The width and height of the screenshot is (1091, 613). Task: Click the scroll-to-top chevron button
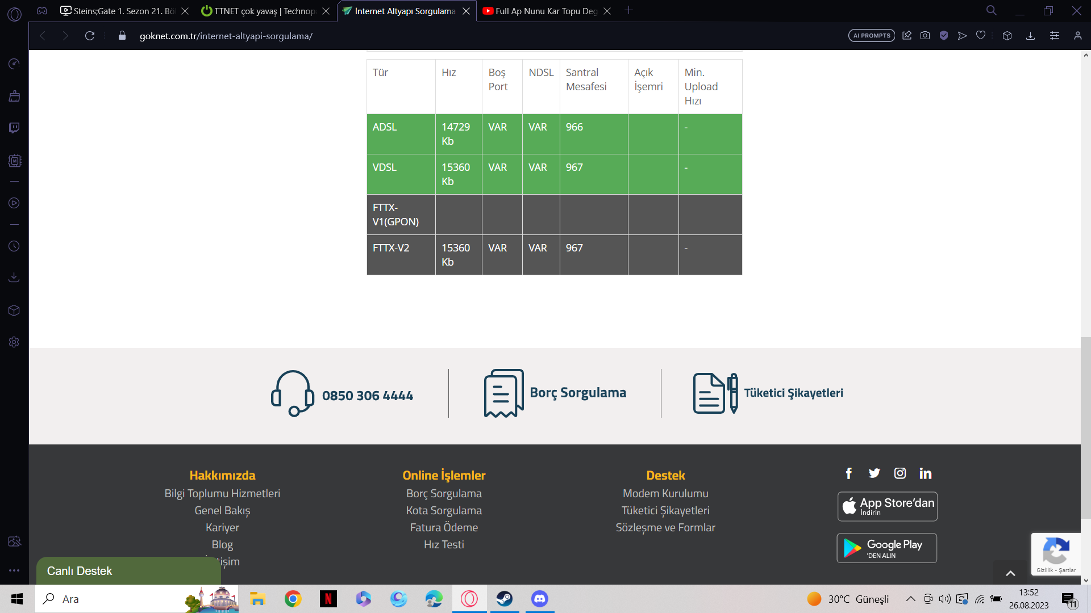click(x=1010, y=573)
